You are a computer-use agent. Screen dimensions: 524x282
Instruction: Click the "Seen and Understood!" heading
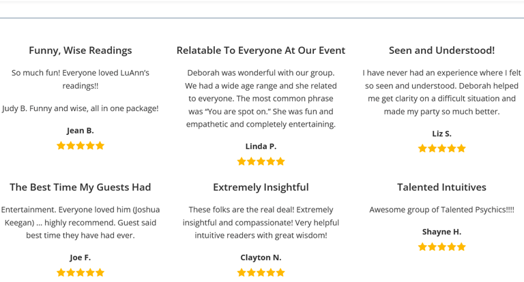point(441,50)
